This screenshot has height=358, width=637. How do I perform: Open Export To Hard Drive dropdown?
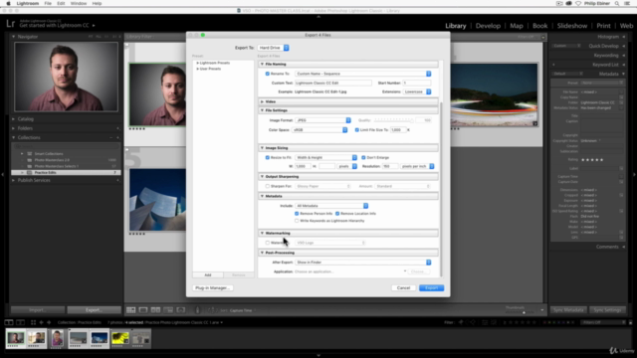pyautogui.click(x=273, y=48)
